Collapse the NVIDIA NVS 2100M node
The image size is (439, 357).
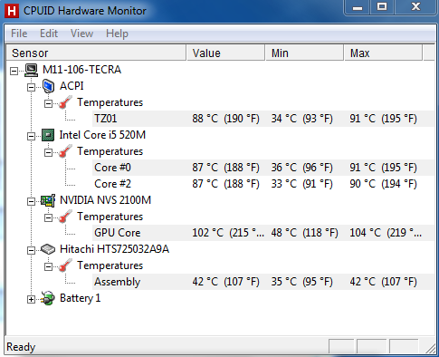click(31, 201)
